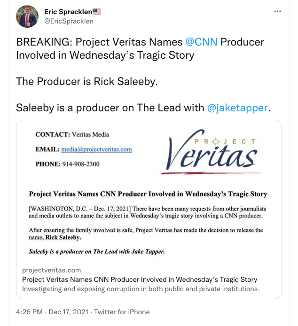The image size is (298, 326).
Task: Open the @CNN mention link
Action: coord(201,42)
